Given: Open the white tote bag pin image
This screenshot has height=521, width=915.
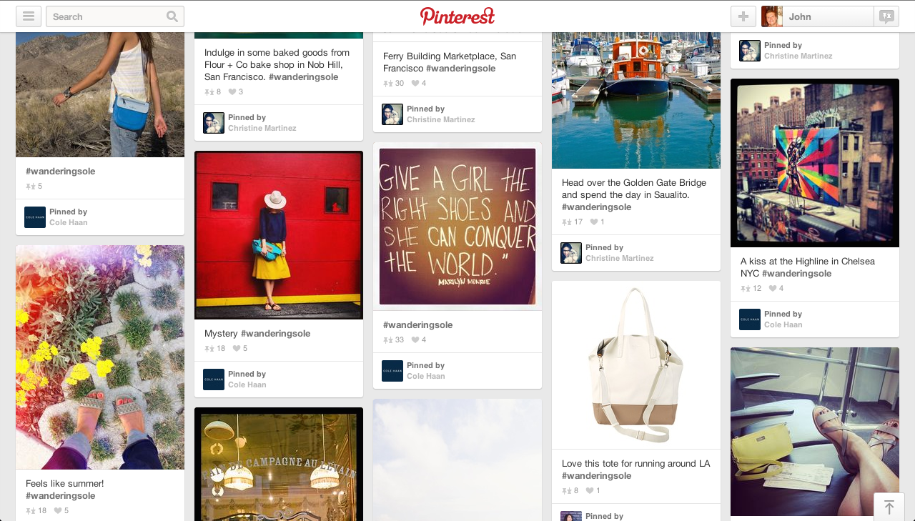Looking at the screenshot, I should tap(636, 365).
